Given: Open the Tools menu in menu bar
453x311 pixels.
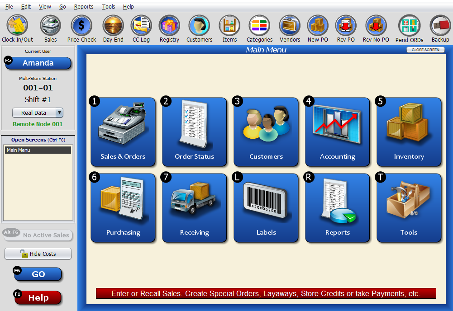Looking at the screenshot, I should (108, 6).
